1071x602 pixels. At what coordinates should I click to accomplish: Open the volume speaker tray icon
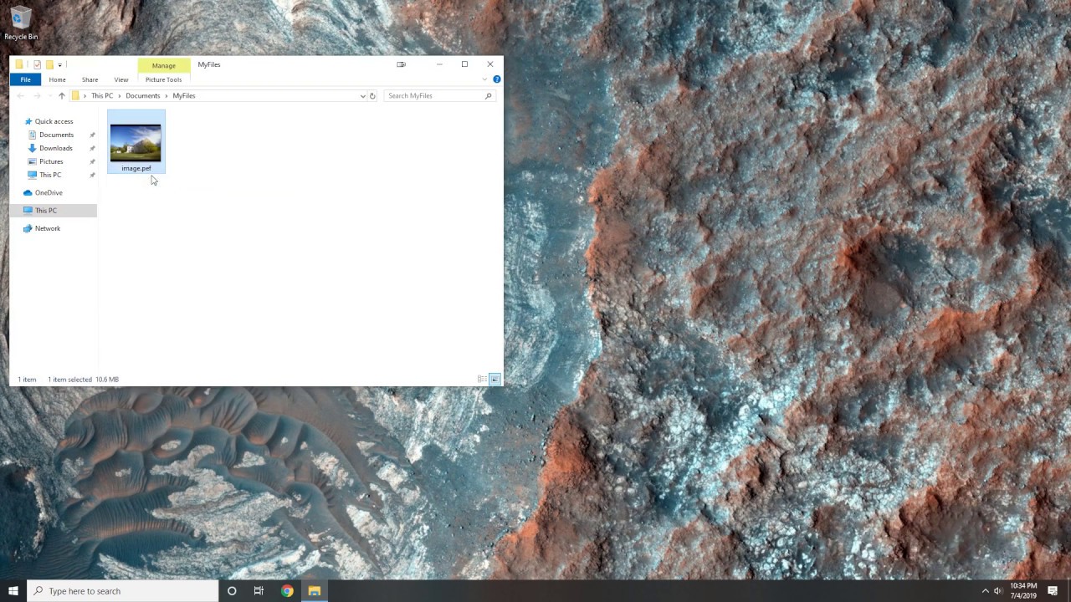point(998,591)
